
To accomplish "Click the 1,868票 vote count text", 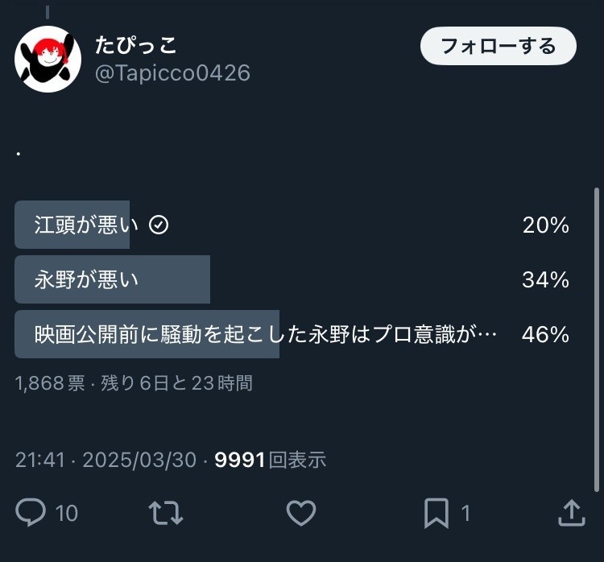I will coord(50,383).
